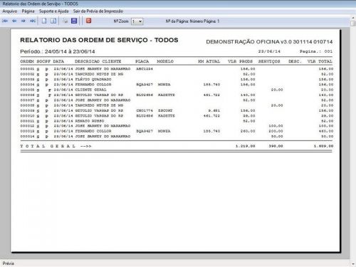The width and height of the screenshot is (356, 267).
Task: Click the report title RELATORIO DAS ORDEM DE SERVIÇO
Action: [x=99, y=40]
